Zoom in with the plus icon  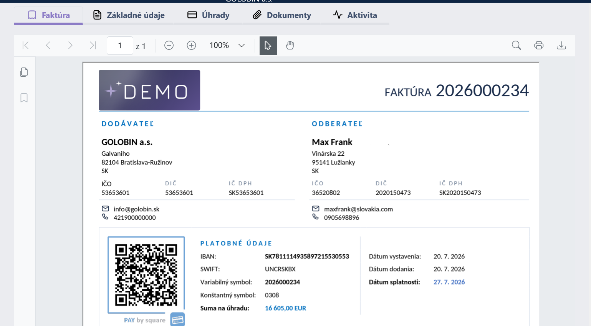point(191,45)
